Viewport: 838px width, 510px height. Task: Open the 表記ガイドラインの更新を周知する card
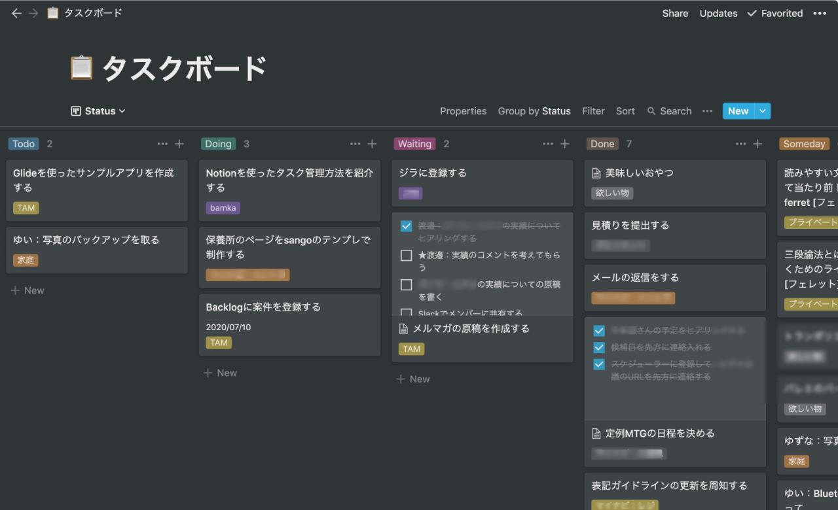(675, 492)
